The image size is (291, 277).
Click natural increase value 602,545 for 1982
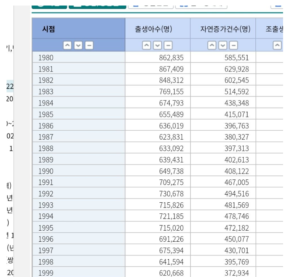click(237, 80)
